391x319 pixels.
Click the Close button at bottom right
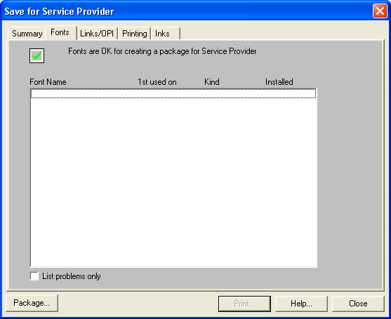click(x=358, y=304)
